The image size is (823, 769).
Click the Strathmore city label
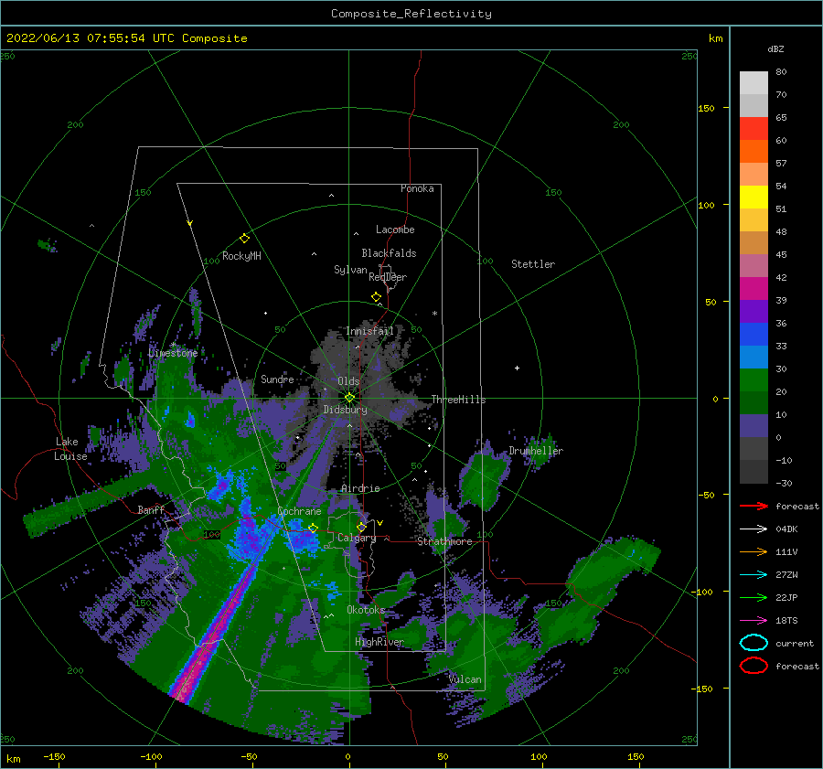444,541
